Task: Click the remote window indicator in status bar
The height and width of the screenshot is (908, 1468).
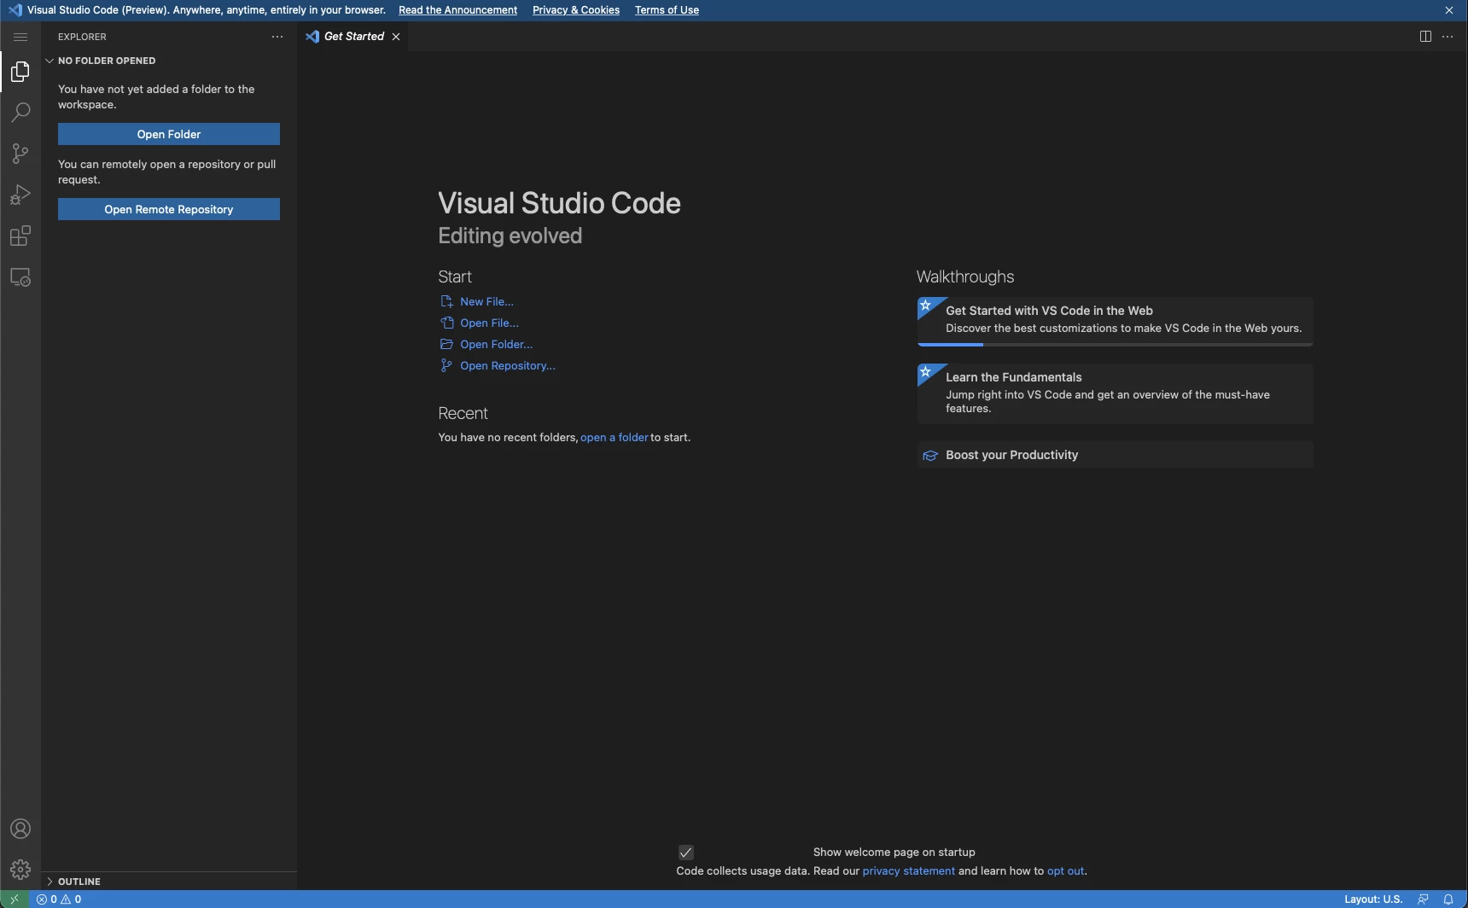Action: coord(15,899)
